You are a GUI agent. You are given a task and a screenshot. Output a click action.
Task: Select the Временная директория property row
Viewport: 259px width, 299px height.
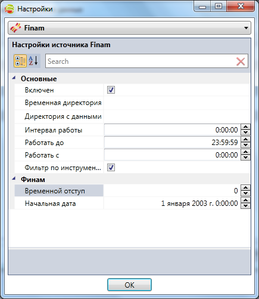[132, 103]
